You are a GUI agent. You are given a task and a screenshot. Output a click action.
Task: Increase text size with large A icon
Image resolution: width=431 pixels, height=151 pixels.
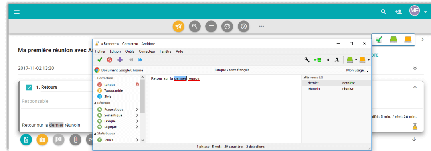[337, 60]
